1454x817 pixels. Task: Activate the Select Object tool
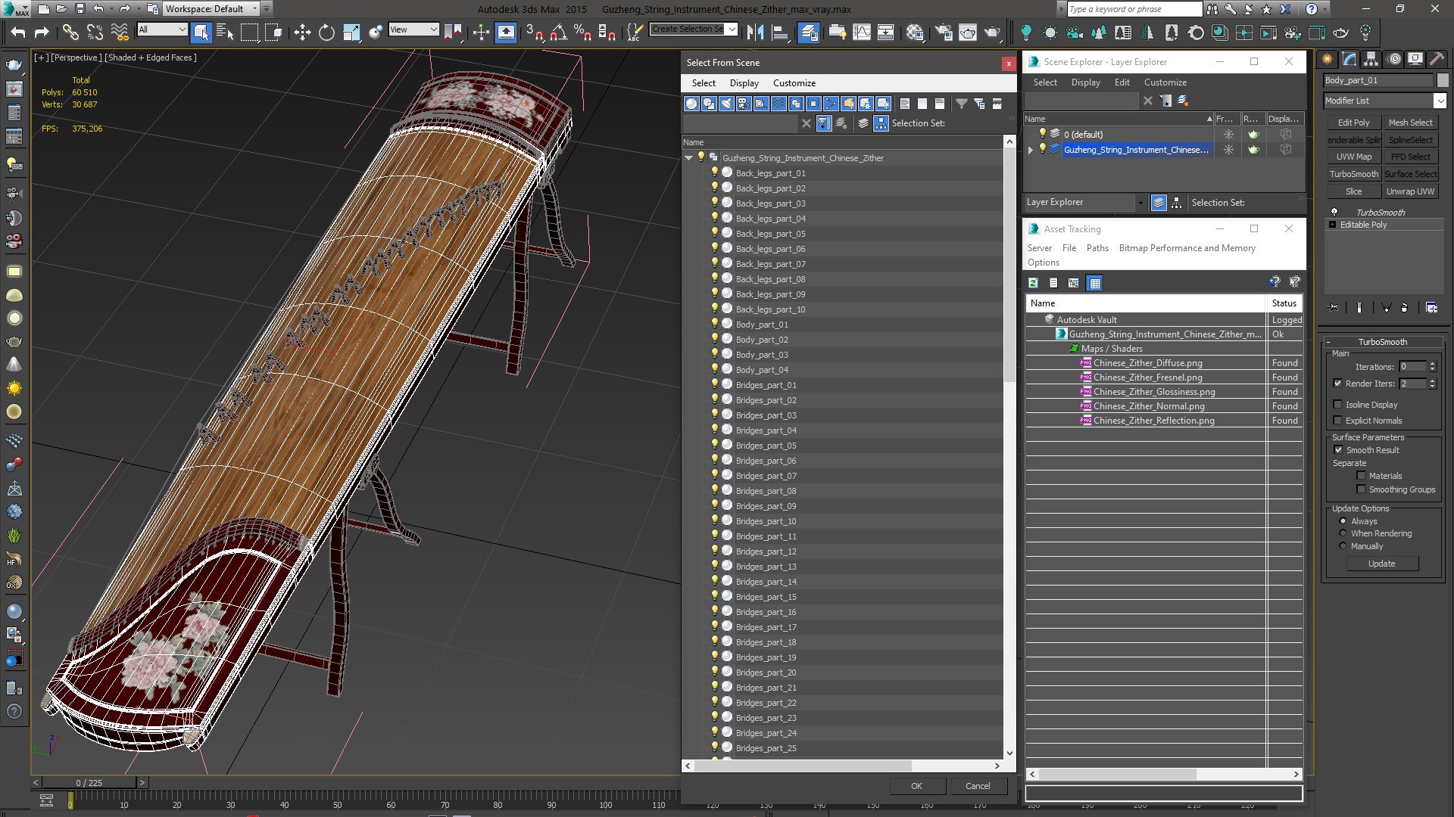[x=201, y=32]
